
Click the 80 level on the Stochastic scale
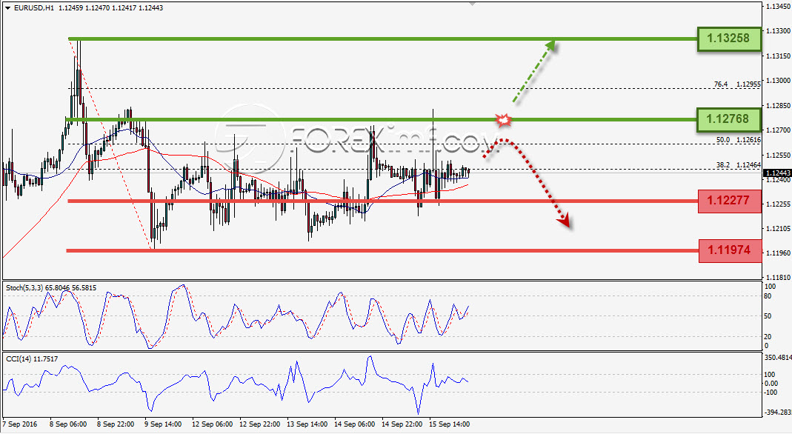(768, 296)
